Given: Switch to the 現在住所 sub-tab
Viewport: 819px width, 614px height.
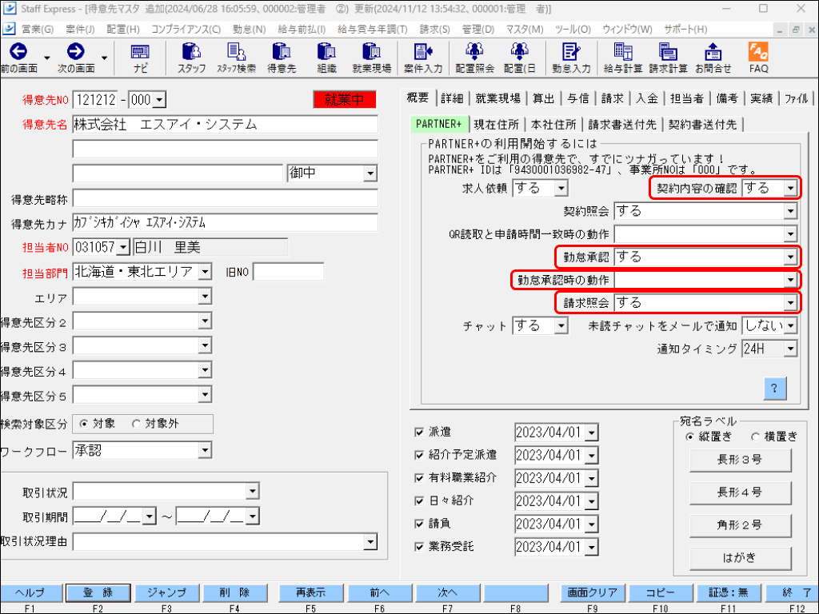Looking at the screenshot, I should coord(496,125).
